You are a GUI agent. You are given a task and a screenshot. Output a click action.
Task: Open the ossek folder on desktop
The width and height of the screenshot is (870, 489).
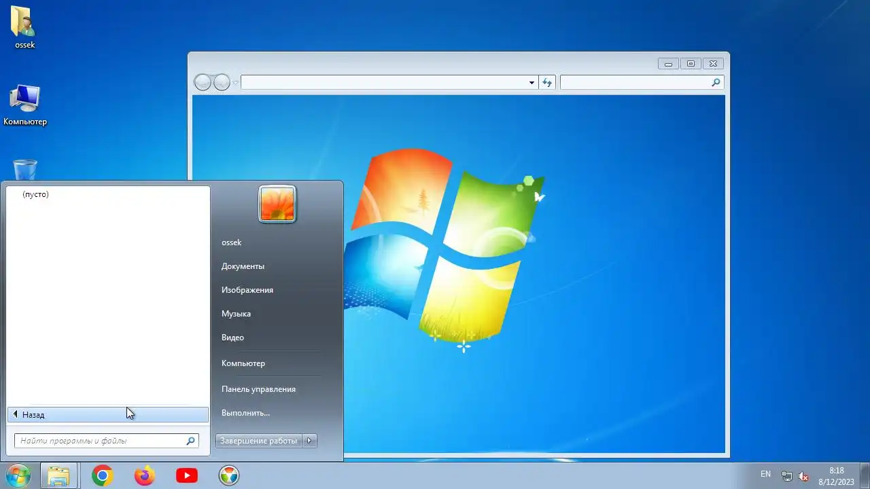pyautogui.click(x=24, y=29)
